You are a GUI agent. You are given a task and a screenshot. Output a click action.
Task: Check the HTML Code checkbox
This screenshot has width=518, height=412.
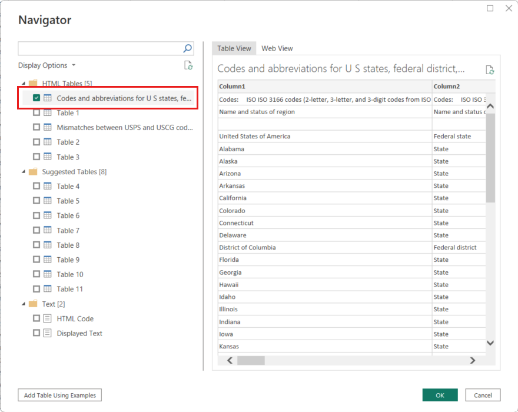(x=36, y=318)
